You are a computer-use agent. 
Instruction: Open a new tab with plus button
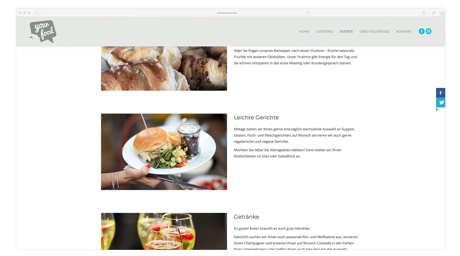pos(442,14)
